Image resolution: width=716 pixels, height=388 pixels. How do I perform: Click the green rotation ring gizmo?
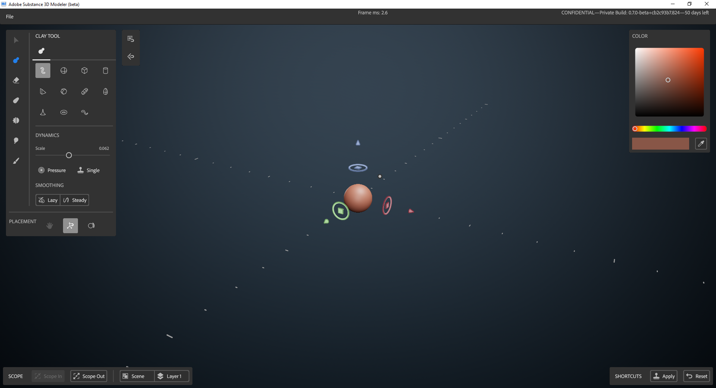[340, 211]
